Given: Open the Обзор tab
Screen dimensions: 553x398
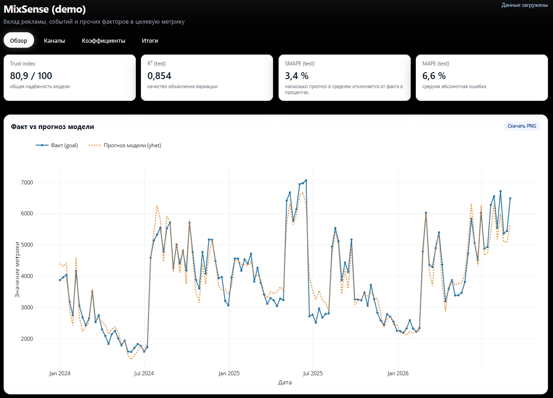Looking at the screenshot, I should tap(19, 40).
